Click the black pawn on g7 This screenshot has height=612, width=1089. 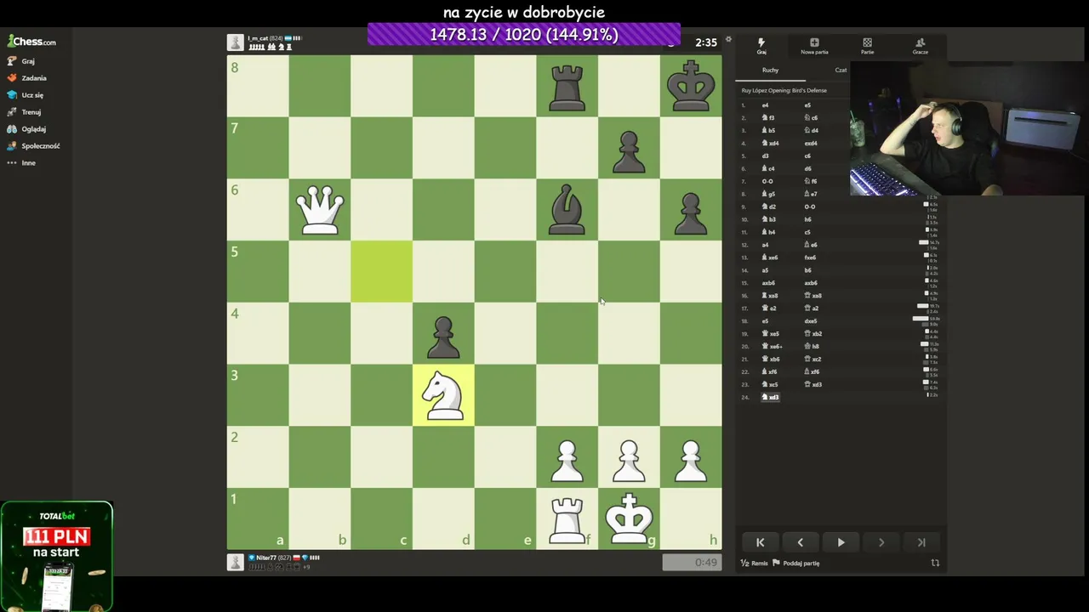pos(629,148)
